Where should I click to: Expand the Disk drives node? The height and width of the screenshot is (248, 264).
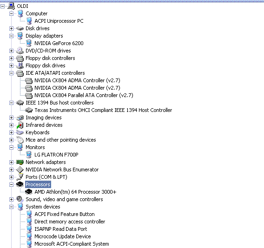coord(11,28)
